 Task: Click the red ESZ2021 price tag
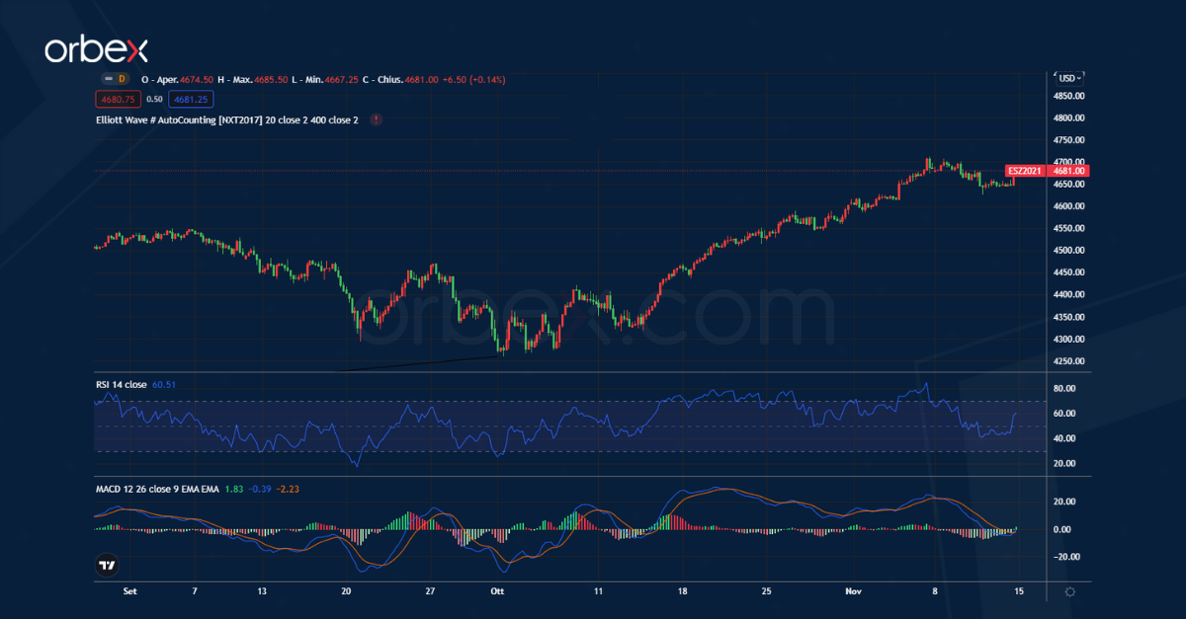(x=1024, y=171)
